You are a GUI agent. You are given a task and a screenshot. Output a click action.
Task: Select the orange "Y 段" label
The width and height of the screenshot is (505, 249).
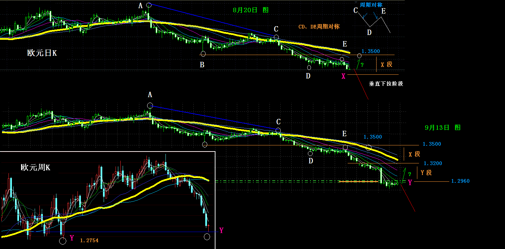(426, 172)
